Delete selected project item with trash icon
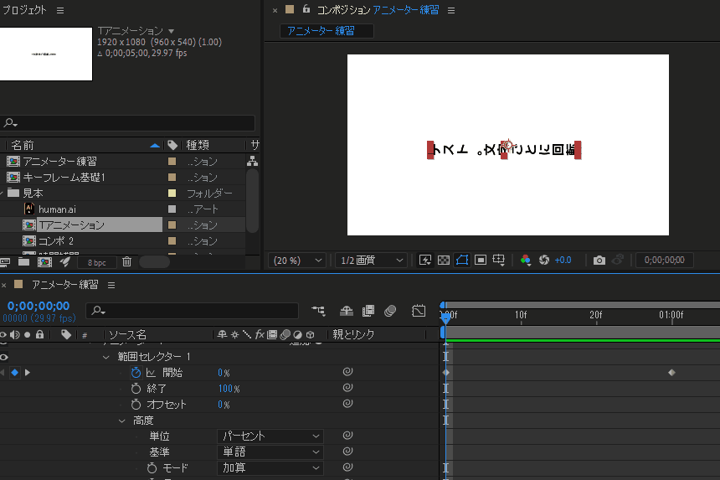720x480 pixels. tap(126, 262)
